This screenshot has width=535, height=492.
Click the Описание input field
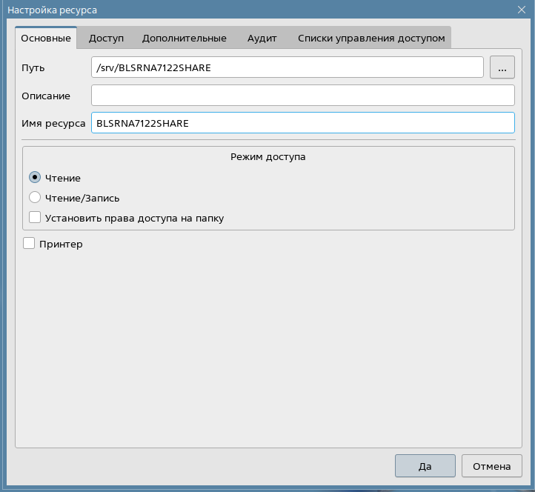coord(303,95)
